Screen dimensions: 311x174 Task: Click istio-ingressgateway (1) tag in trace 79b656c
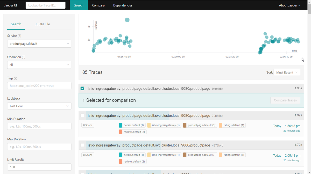click(x=164, y=125)
